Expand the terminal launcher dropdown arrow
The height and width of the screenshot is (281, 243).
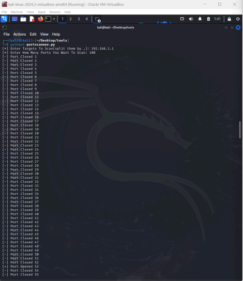54,19
